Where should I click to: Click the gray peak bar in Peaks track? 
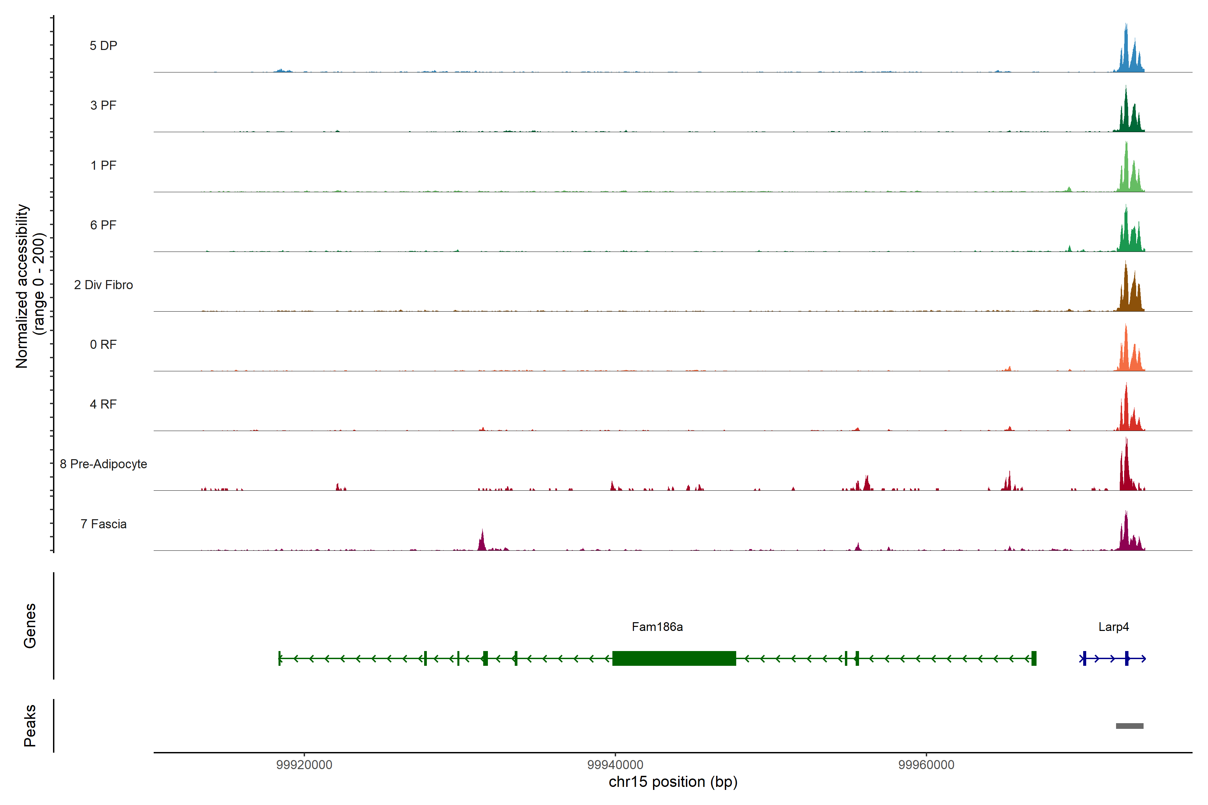coord(1129,726)
